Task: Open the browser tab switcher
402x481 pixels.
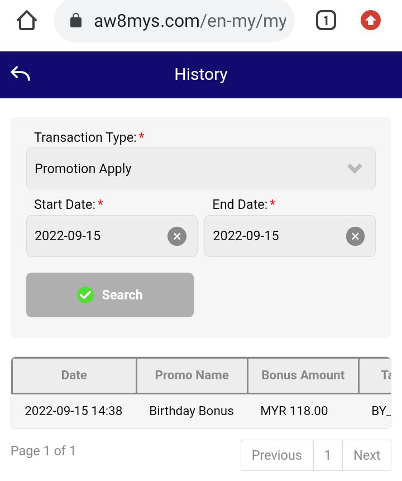Action: click(326, 21)
